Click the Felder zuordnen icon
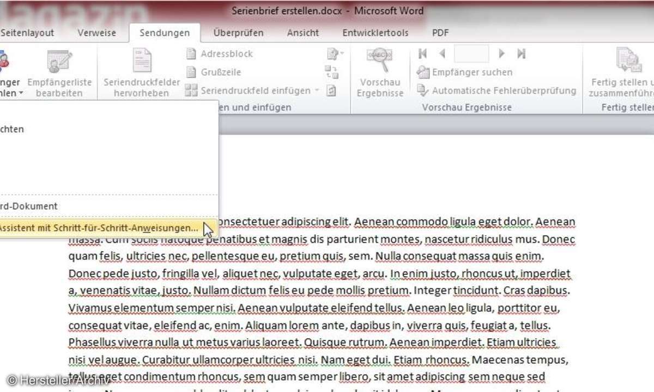 [x=331, y=72]
